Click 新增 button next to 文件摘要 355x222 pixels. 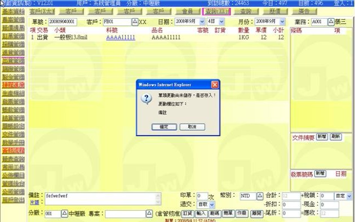pos(322,137)
